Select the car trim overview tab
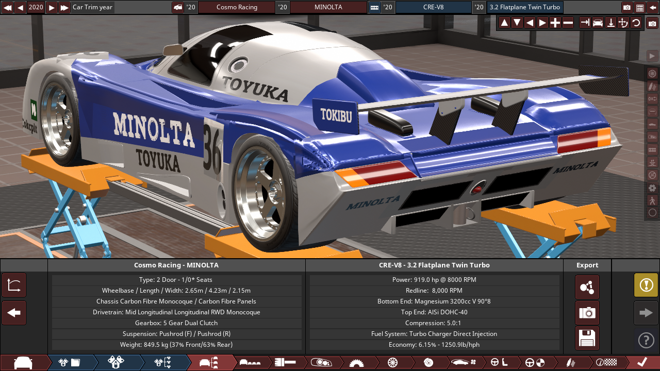The image size is (660, 371). pyautogui.click(x=209, y=363)
